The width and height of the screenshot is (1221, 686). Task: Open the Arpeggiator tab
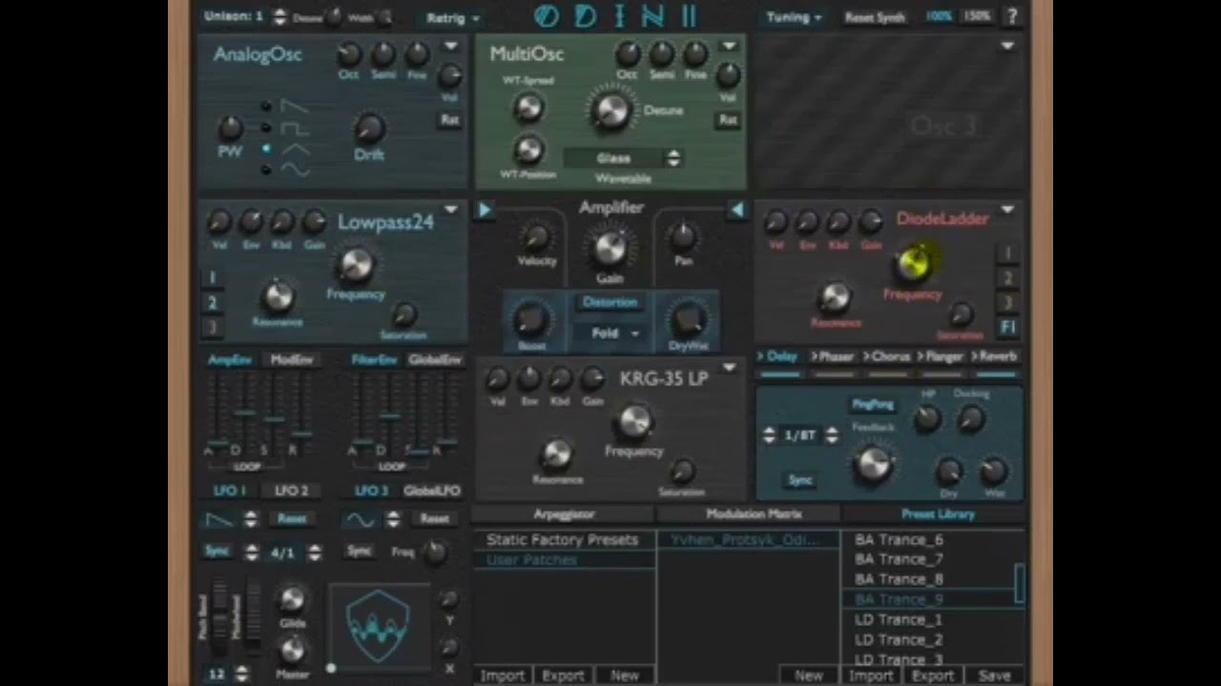(x=564, y=514)
